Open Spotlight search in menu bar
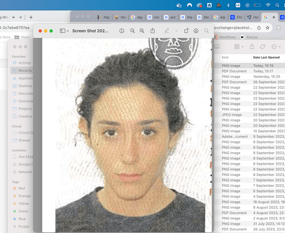 (x=277, y=5)
